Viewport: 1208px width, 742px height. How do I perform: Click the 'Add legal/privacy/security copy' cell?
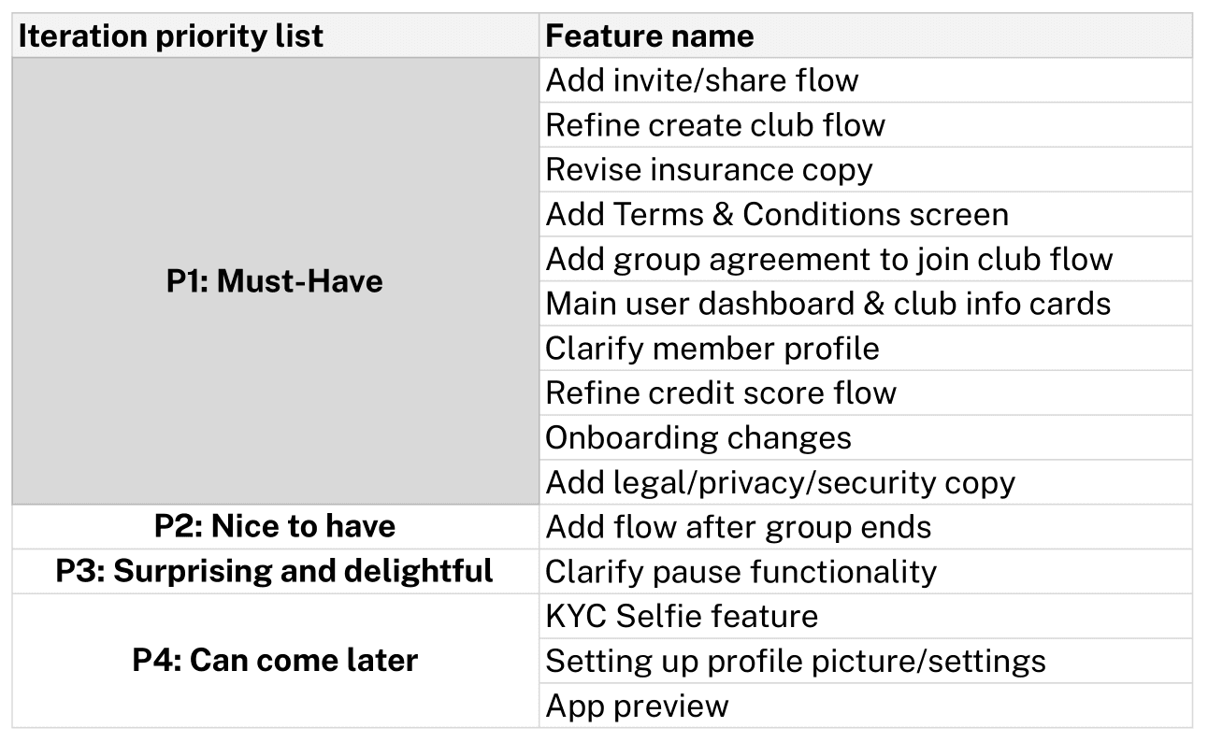coord(866,482)
